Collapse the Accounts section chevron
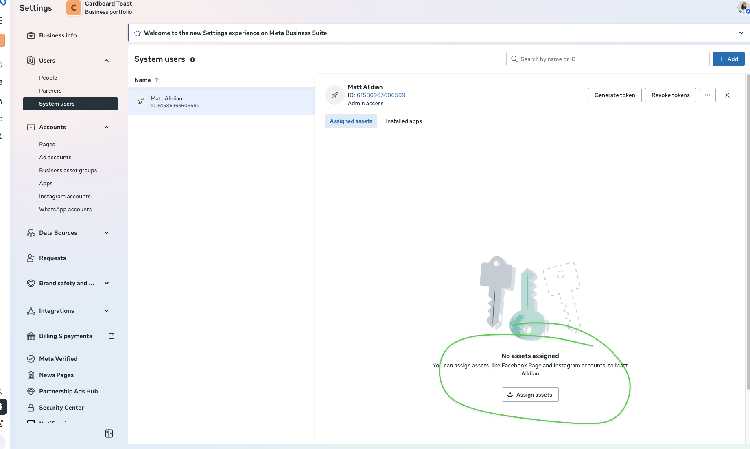750x449 pixels. tap(107, 127)
